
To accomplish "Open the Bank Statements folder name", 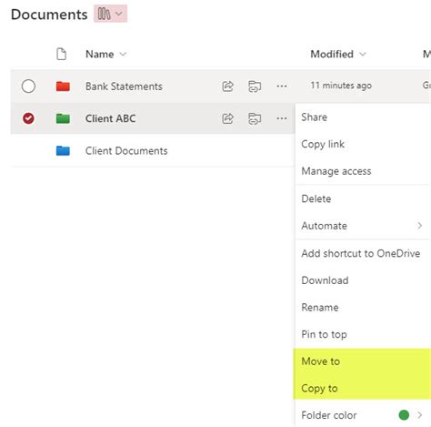I will 124,86.
